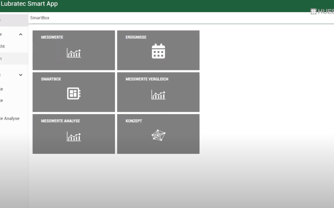
Task: Click the Lubratec Smart App title
Action: tap(29, 4)
